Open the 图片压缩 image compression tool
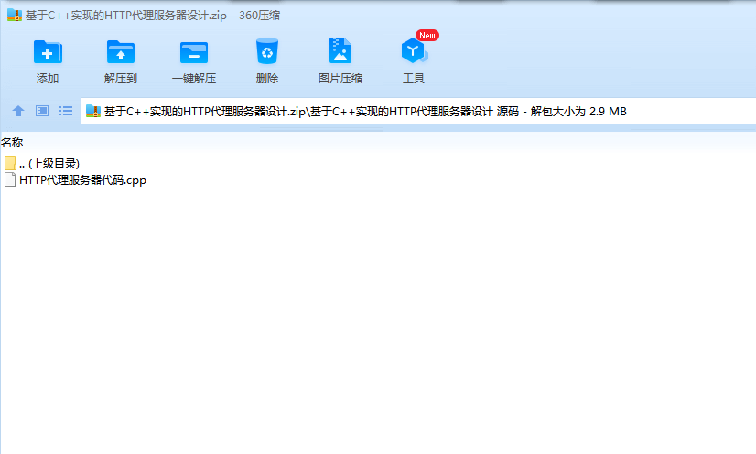Viewport: 756px width, 454px height. pyautogui.click(x=340, y=50)
